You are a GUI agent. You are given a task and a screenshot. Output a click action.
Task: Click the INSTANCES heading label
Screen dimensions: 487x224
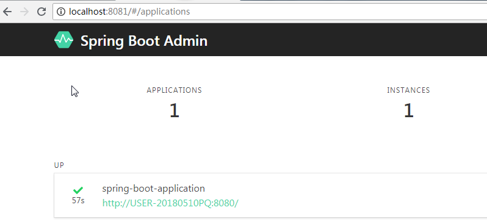[408, 90]
